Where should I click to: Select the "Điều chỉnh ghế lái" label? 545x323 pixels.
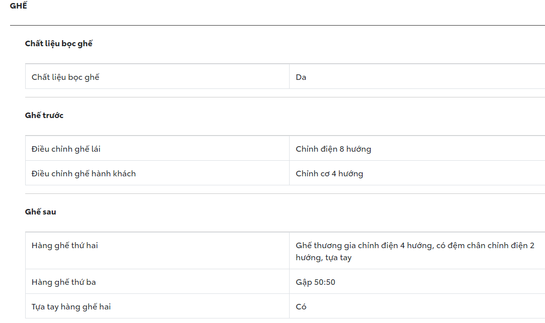(x=66, y=149)
